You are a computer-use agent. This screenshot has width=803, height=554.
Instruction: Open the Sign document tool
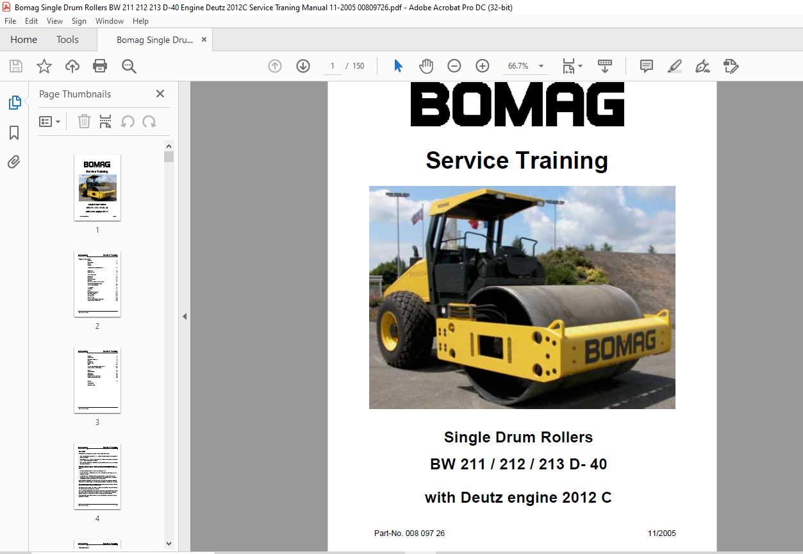[x=702, y=66]
